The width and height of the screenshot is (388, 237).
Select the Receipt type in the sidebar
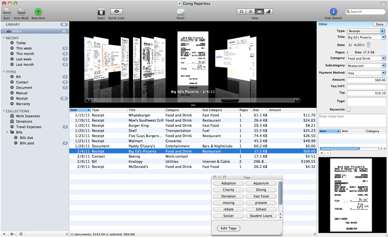click(23, 98)
